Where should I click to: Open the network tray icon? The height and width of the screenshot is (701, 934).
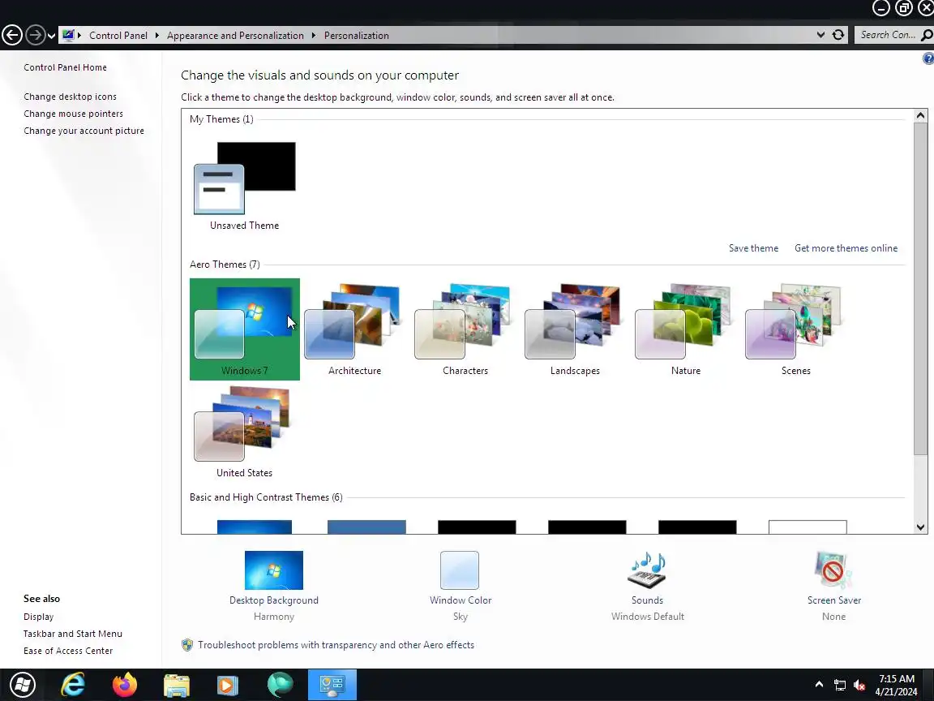[x=840, y=685]
